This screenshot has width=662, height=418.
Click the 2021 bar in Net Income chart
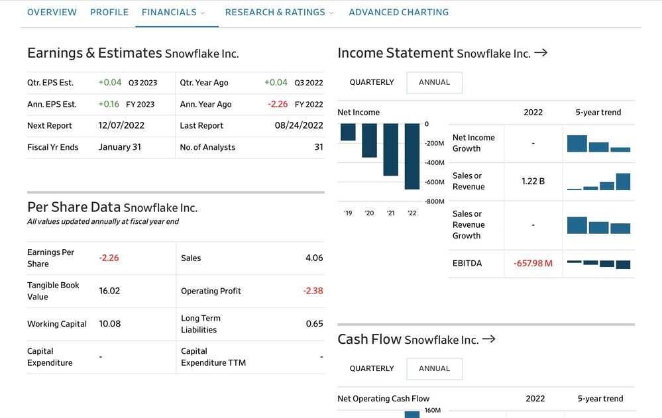click(391, 149)
